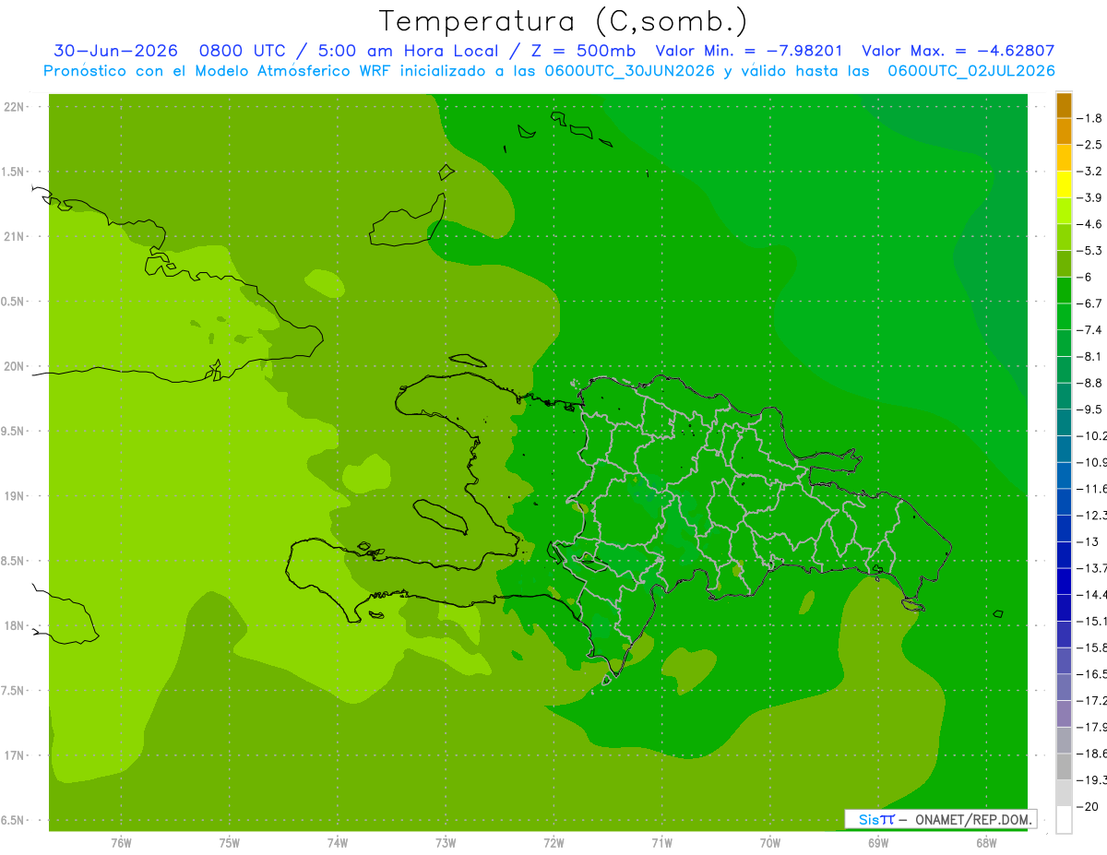Click the date '30-Jun-2026' in the header
The height and width of the screenshot is (855, 1107).
click(114, 51)
